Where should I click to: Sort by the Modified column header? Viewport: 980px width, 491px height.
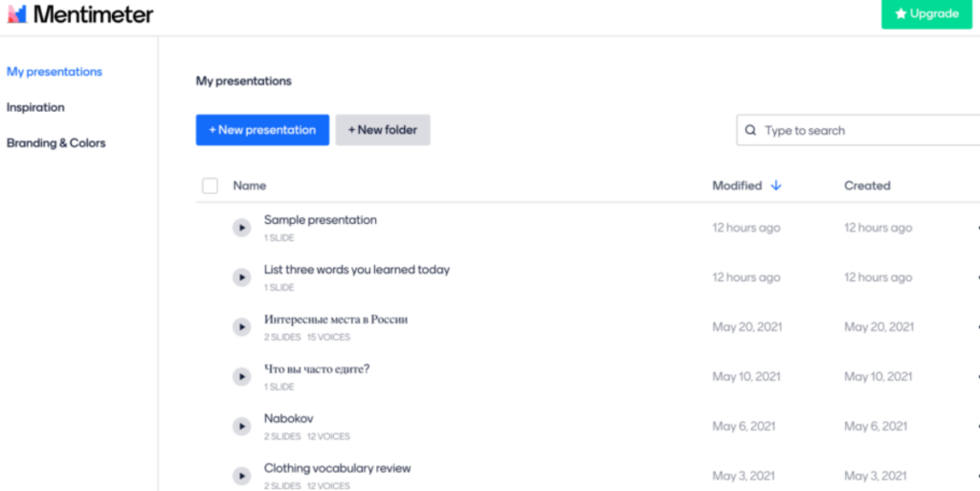tap(738, 186)
